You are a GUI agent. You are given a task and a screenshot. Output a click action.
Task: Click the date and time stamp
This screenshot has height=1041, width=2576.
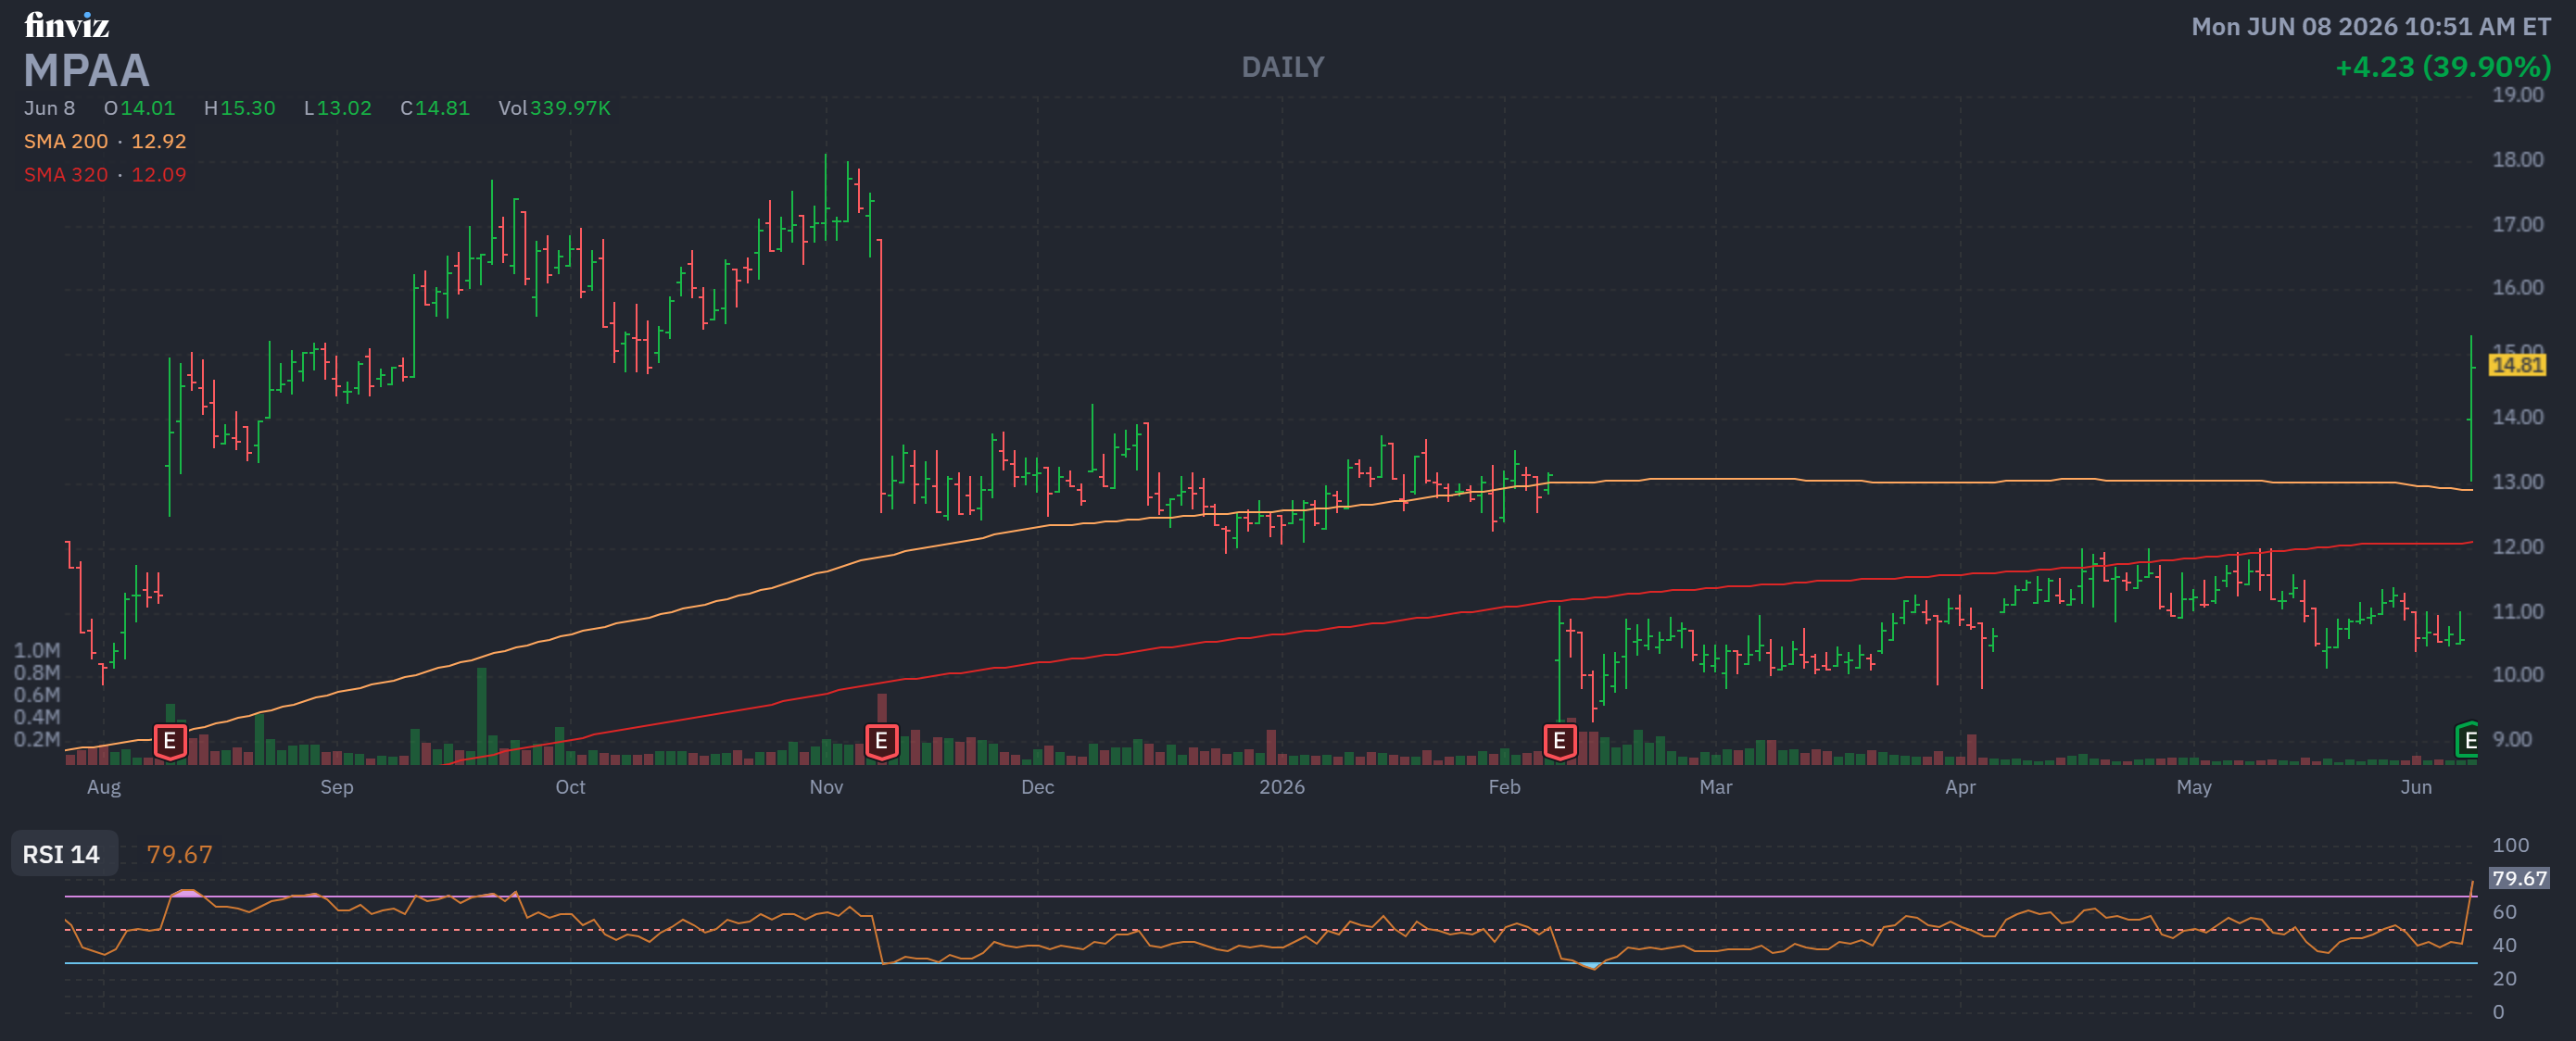tap(2371, 27)
